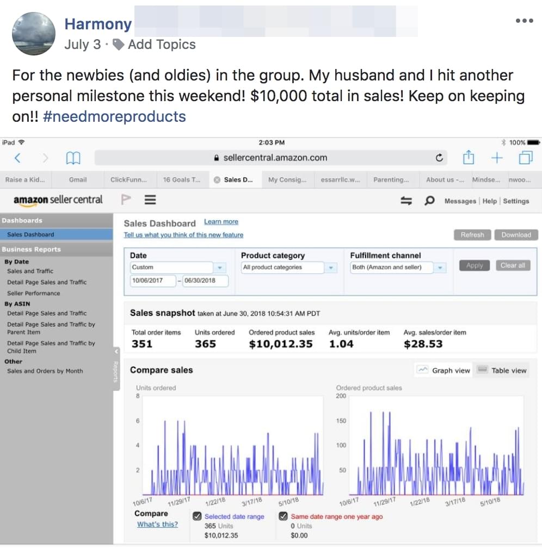542x548 pixels.
Task: Switch to the Gmail browser tab
Action: pos(78,179)
